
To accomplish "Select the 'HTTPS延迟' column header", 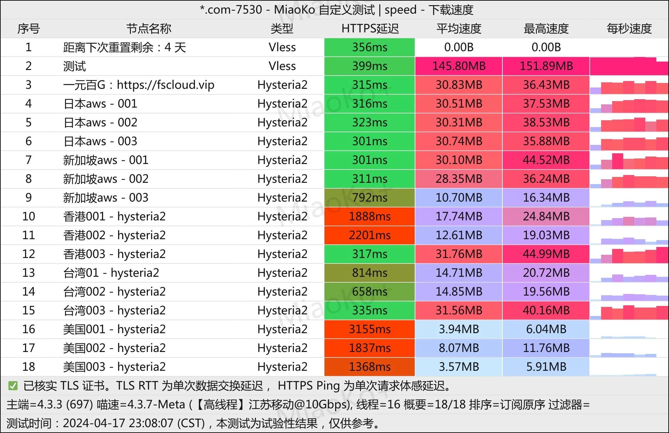I will pos(370,29).
